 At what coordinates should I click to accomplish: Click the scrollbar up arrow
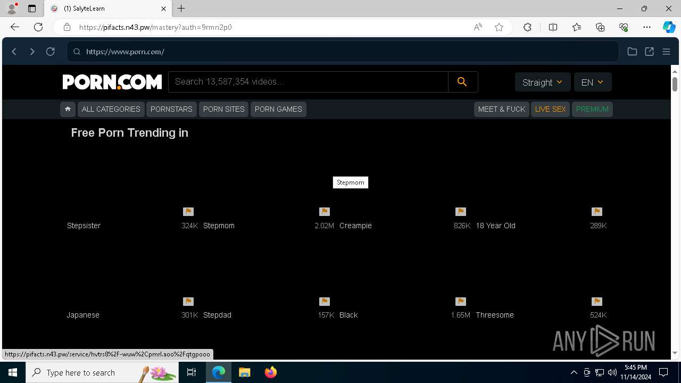pyautogui.click(x=675, y=71)
